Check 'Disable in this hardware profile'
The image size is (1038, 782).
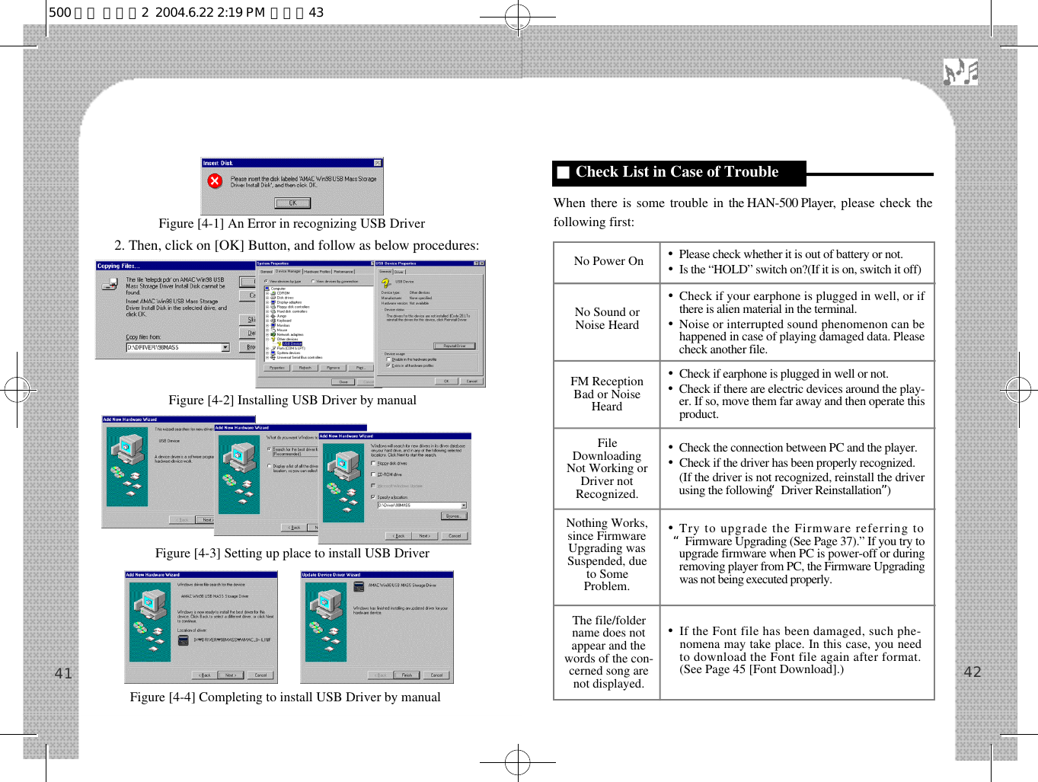click(x=388, y=359)
